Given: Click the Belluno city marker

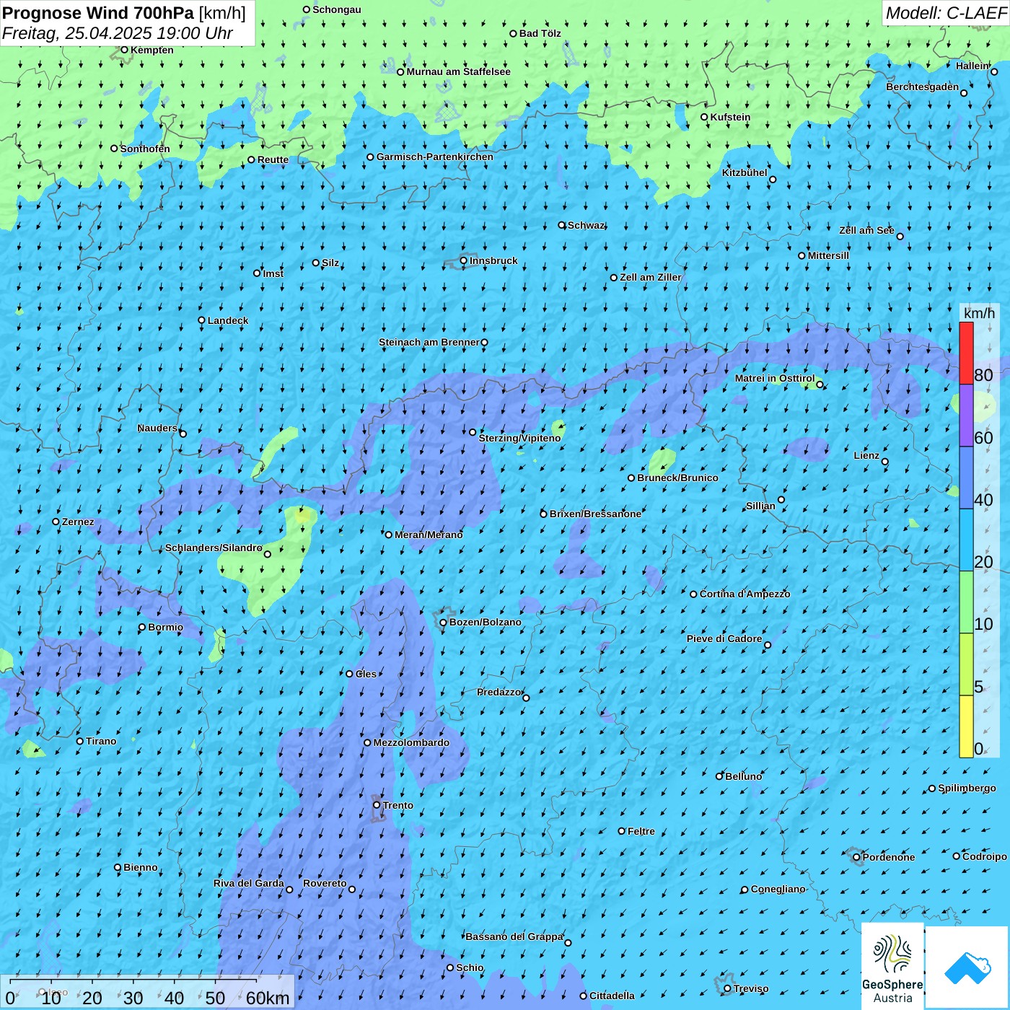Looking at the screenshot, I should tap(719, 776).
